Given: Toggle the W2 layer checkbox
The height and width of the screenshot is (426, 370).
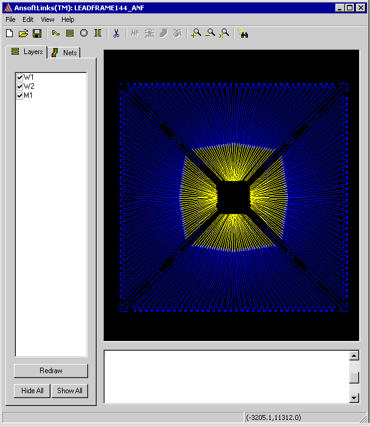Looking at the screenshot, I should point(19,86).
